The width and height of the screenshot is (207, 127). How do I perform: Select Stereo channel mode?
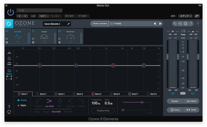[x=9, y=72]
